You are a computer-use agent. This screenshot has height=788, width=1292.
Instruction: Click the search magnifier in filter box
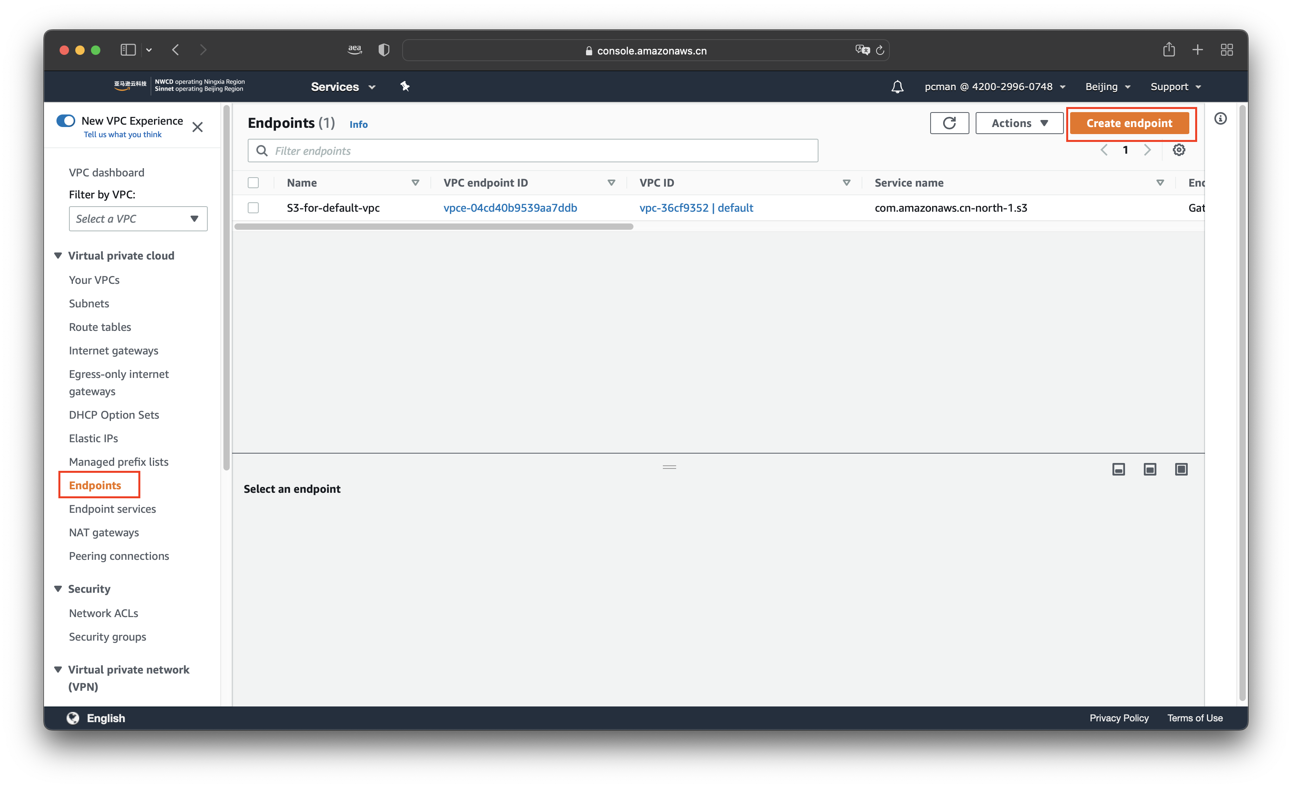coord(261,151)
